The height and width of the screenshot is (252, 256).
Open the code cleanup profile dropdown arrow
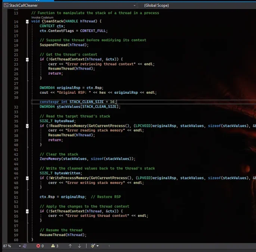coord(98,246)
